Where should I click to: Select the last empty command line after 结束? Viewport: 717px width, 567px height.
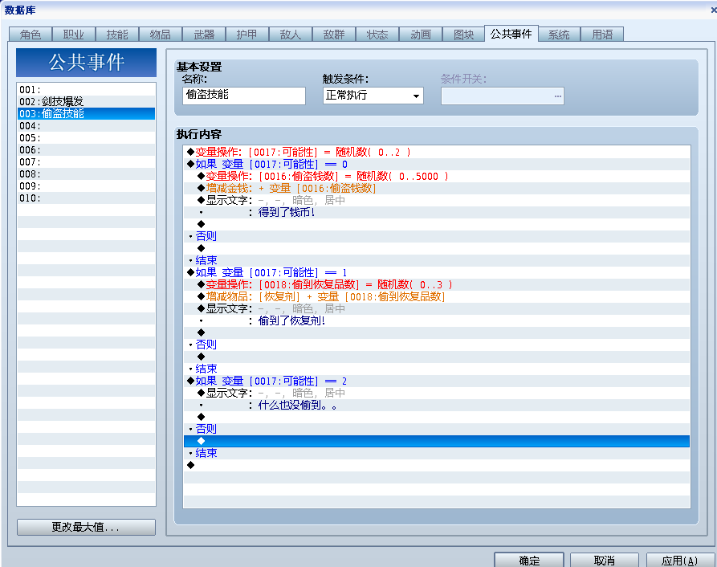point(436,465)
